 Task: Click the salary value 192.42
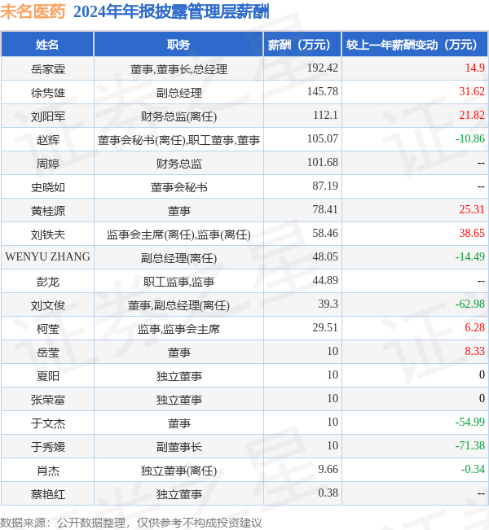[322, 68]
